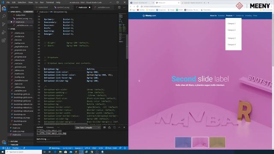Click the Port 5500 Live Server status item
Image resolution: width=274 pixels, height=154 pixels.
coord(111,148)
